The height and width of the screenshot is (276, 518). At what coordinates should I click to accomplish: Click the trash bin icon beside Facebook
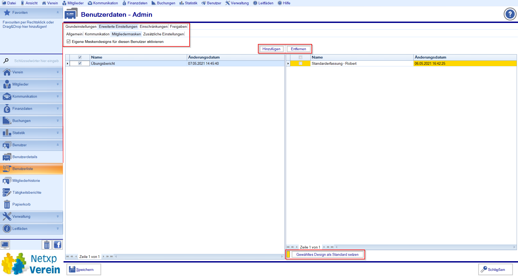coord(47,245)
